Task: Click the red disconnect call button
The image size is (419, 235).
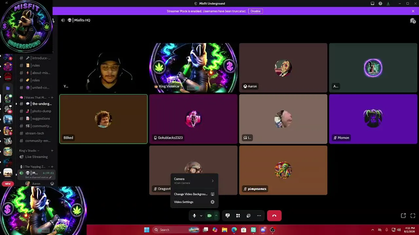Action: click(274, 215)
